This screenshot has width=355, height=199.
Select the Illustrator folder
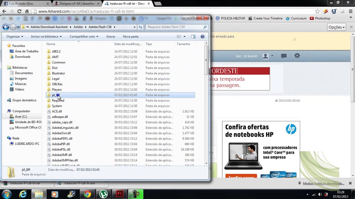pyautogui.click(x=58, y=73)
